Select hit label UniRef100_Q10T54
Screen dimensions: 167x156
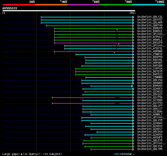tap(150, 97)
